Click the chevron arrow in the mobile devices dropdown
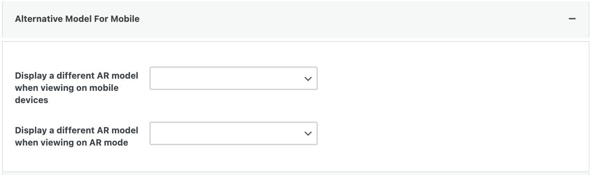 [x=308, y=79]
